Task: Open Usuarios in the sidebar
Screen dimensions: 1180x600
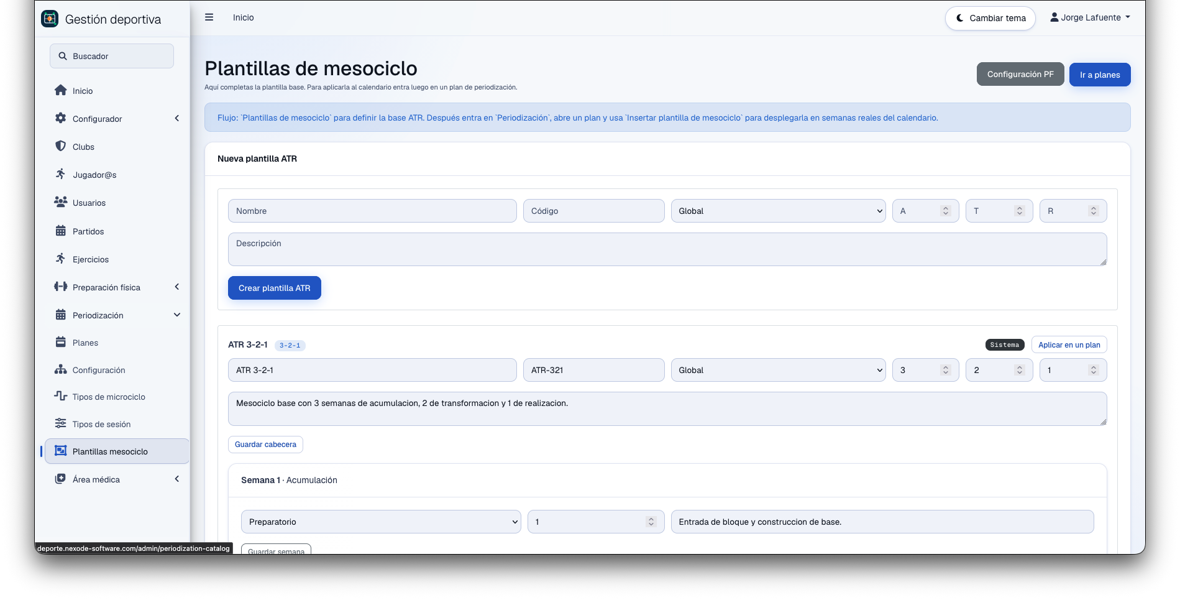Action: (x=117, y=203)
